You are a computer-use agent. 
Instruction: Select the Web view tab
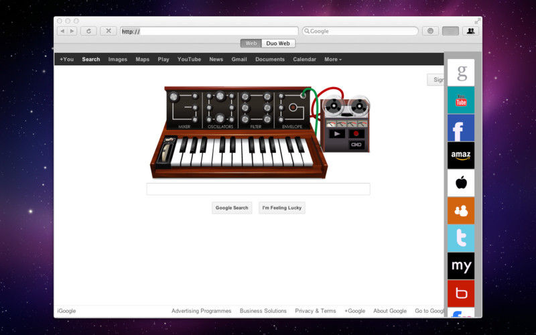coord(251,44)
